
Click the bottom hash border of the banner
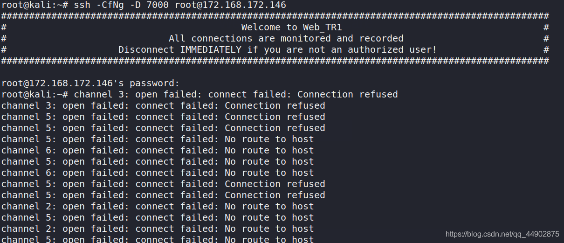click(x=275, y=61)
